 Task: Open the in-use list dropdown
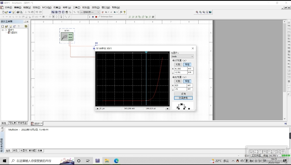pyautogui.click(x=98, y=12)
